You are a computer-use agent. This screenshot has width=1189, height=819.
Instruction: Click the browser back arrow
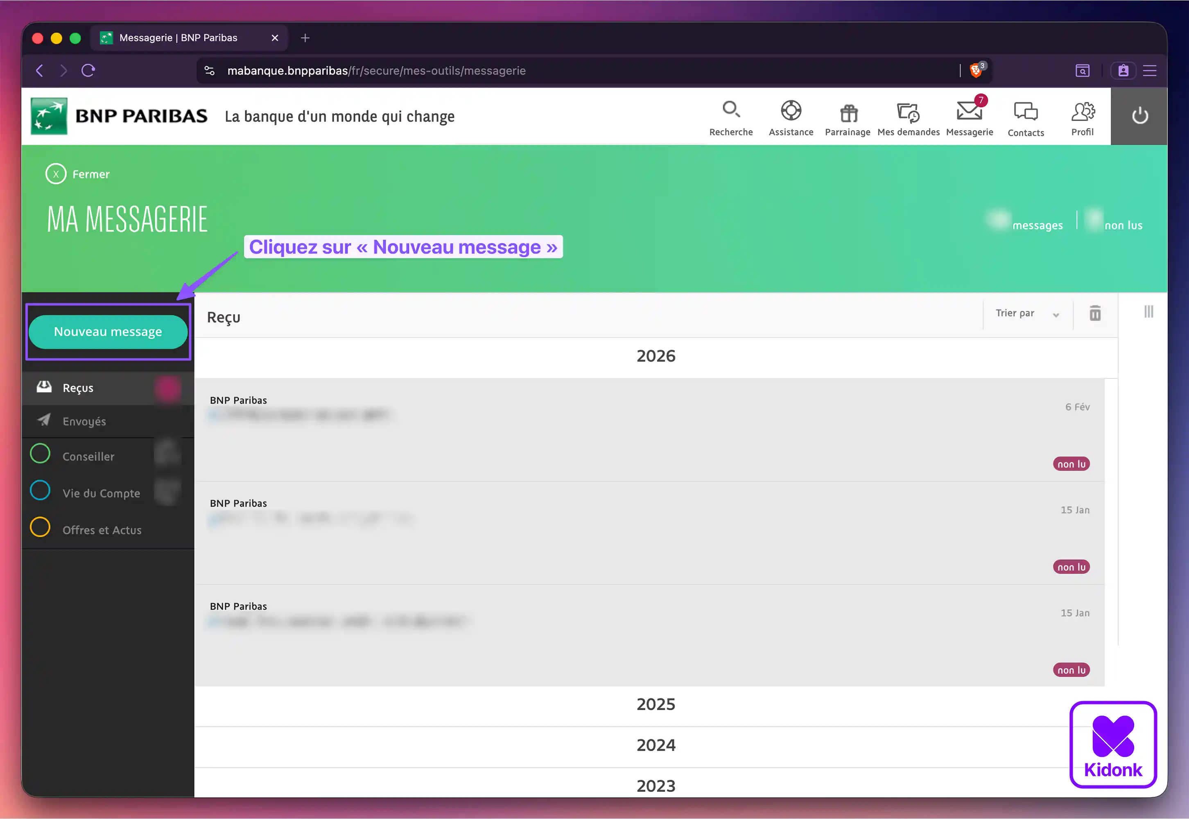click(40, 70)
